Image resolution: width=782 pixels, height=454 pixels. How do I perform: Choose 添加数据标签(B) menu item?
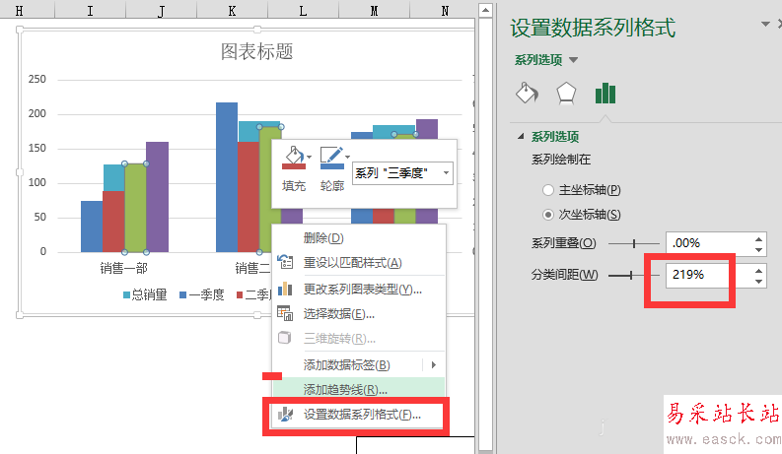pos(359,365)
